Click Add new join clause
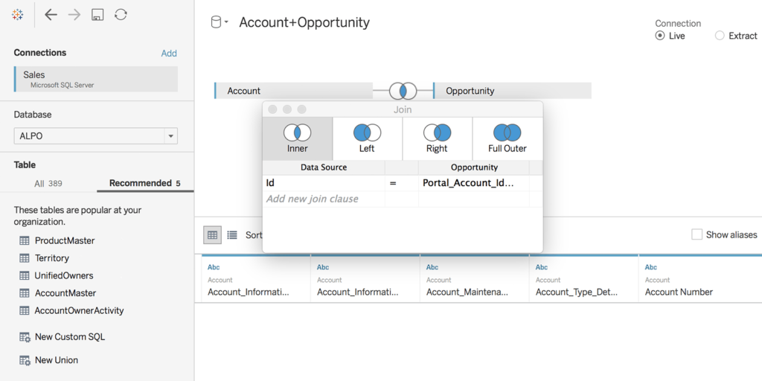 click(312, 199)
